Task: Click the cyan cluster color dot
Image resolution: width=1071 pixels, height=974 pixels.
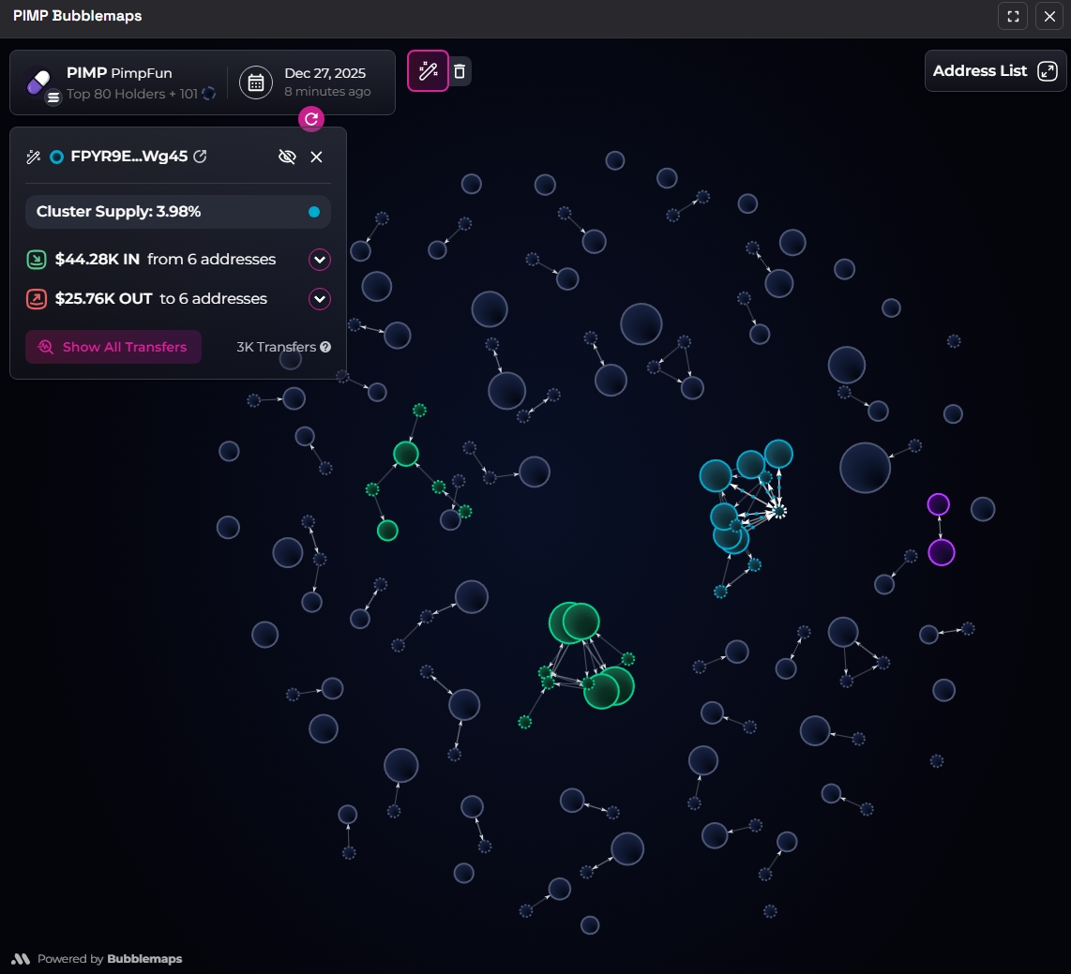Action: (314, 212)
